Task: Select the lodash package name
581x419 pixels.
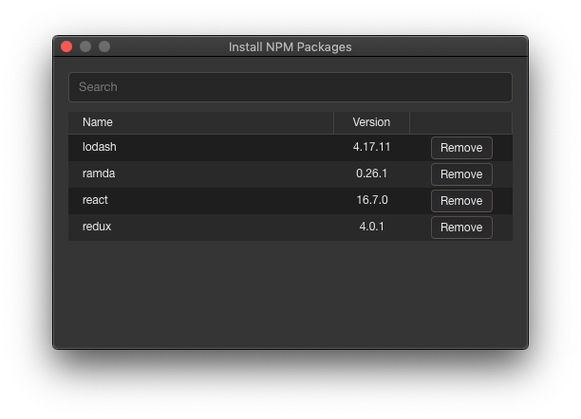Action: pos(100,147)
